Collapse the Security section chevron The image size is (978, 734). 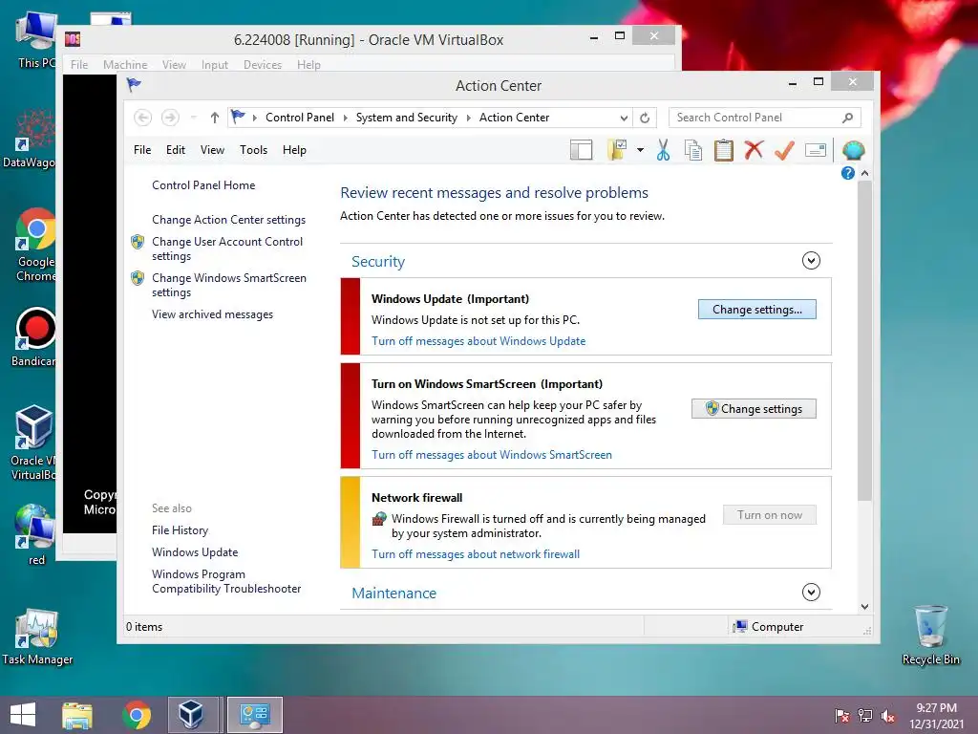point(811,260)
